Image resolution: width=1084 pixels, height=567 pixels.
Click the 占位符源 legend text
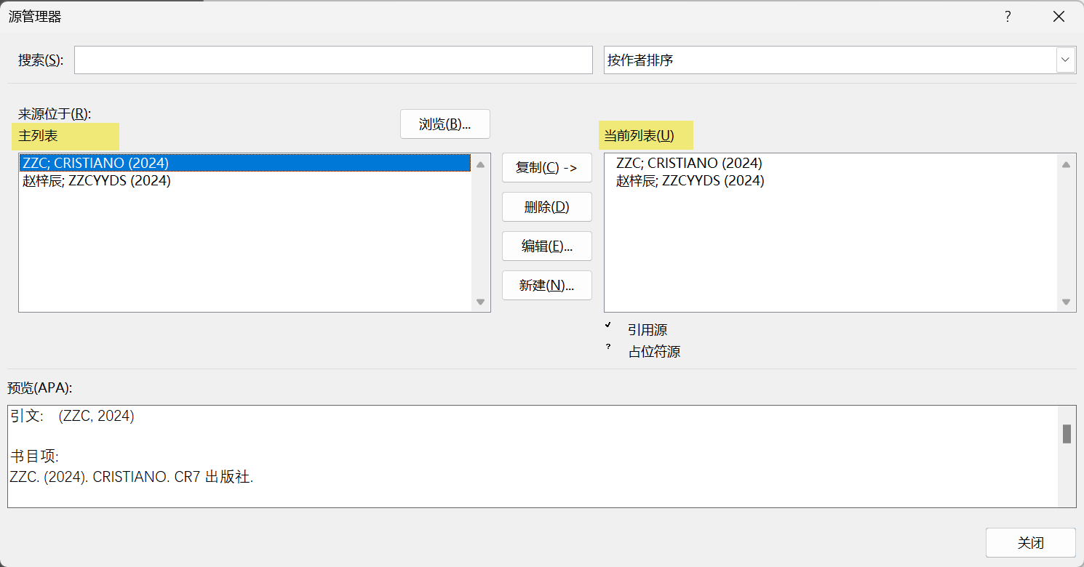[x=654, y=352]
